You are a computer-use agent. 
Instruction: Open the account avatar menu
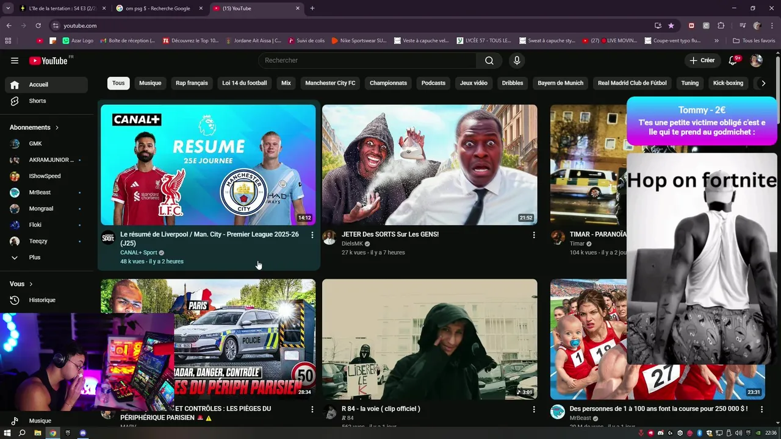(756, 60)
